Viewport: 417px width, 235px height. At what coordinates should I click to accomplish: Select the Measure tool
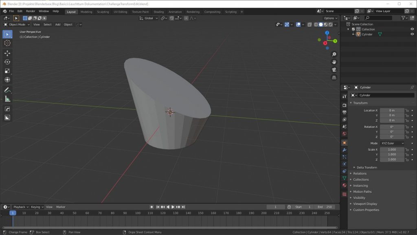[x=7, y=99]
